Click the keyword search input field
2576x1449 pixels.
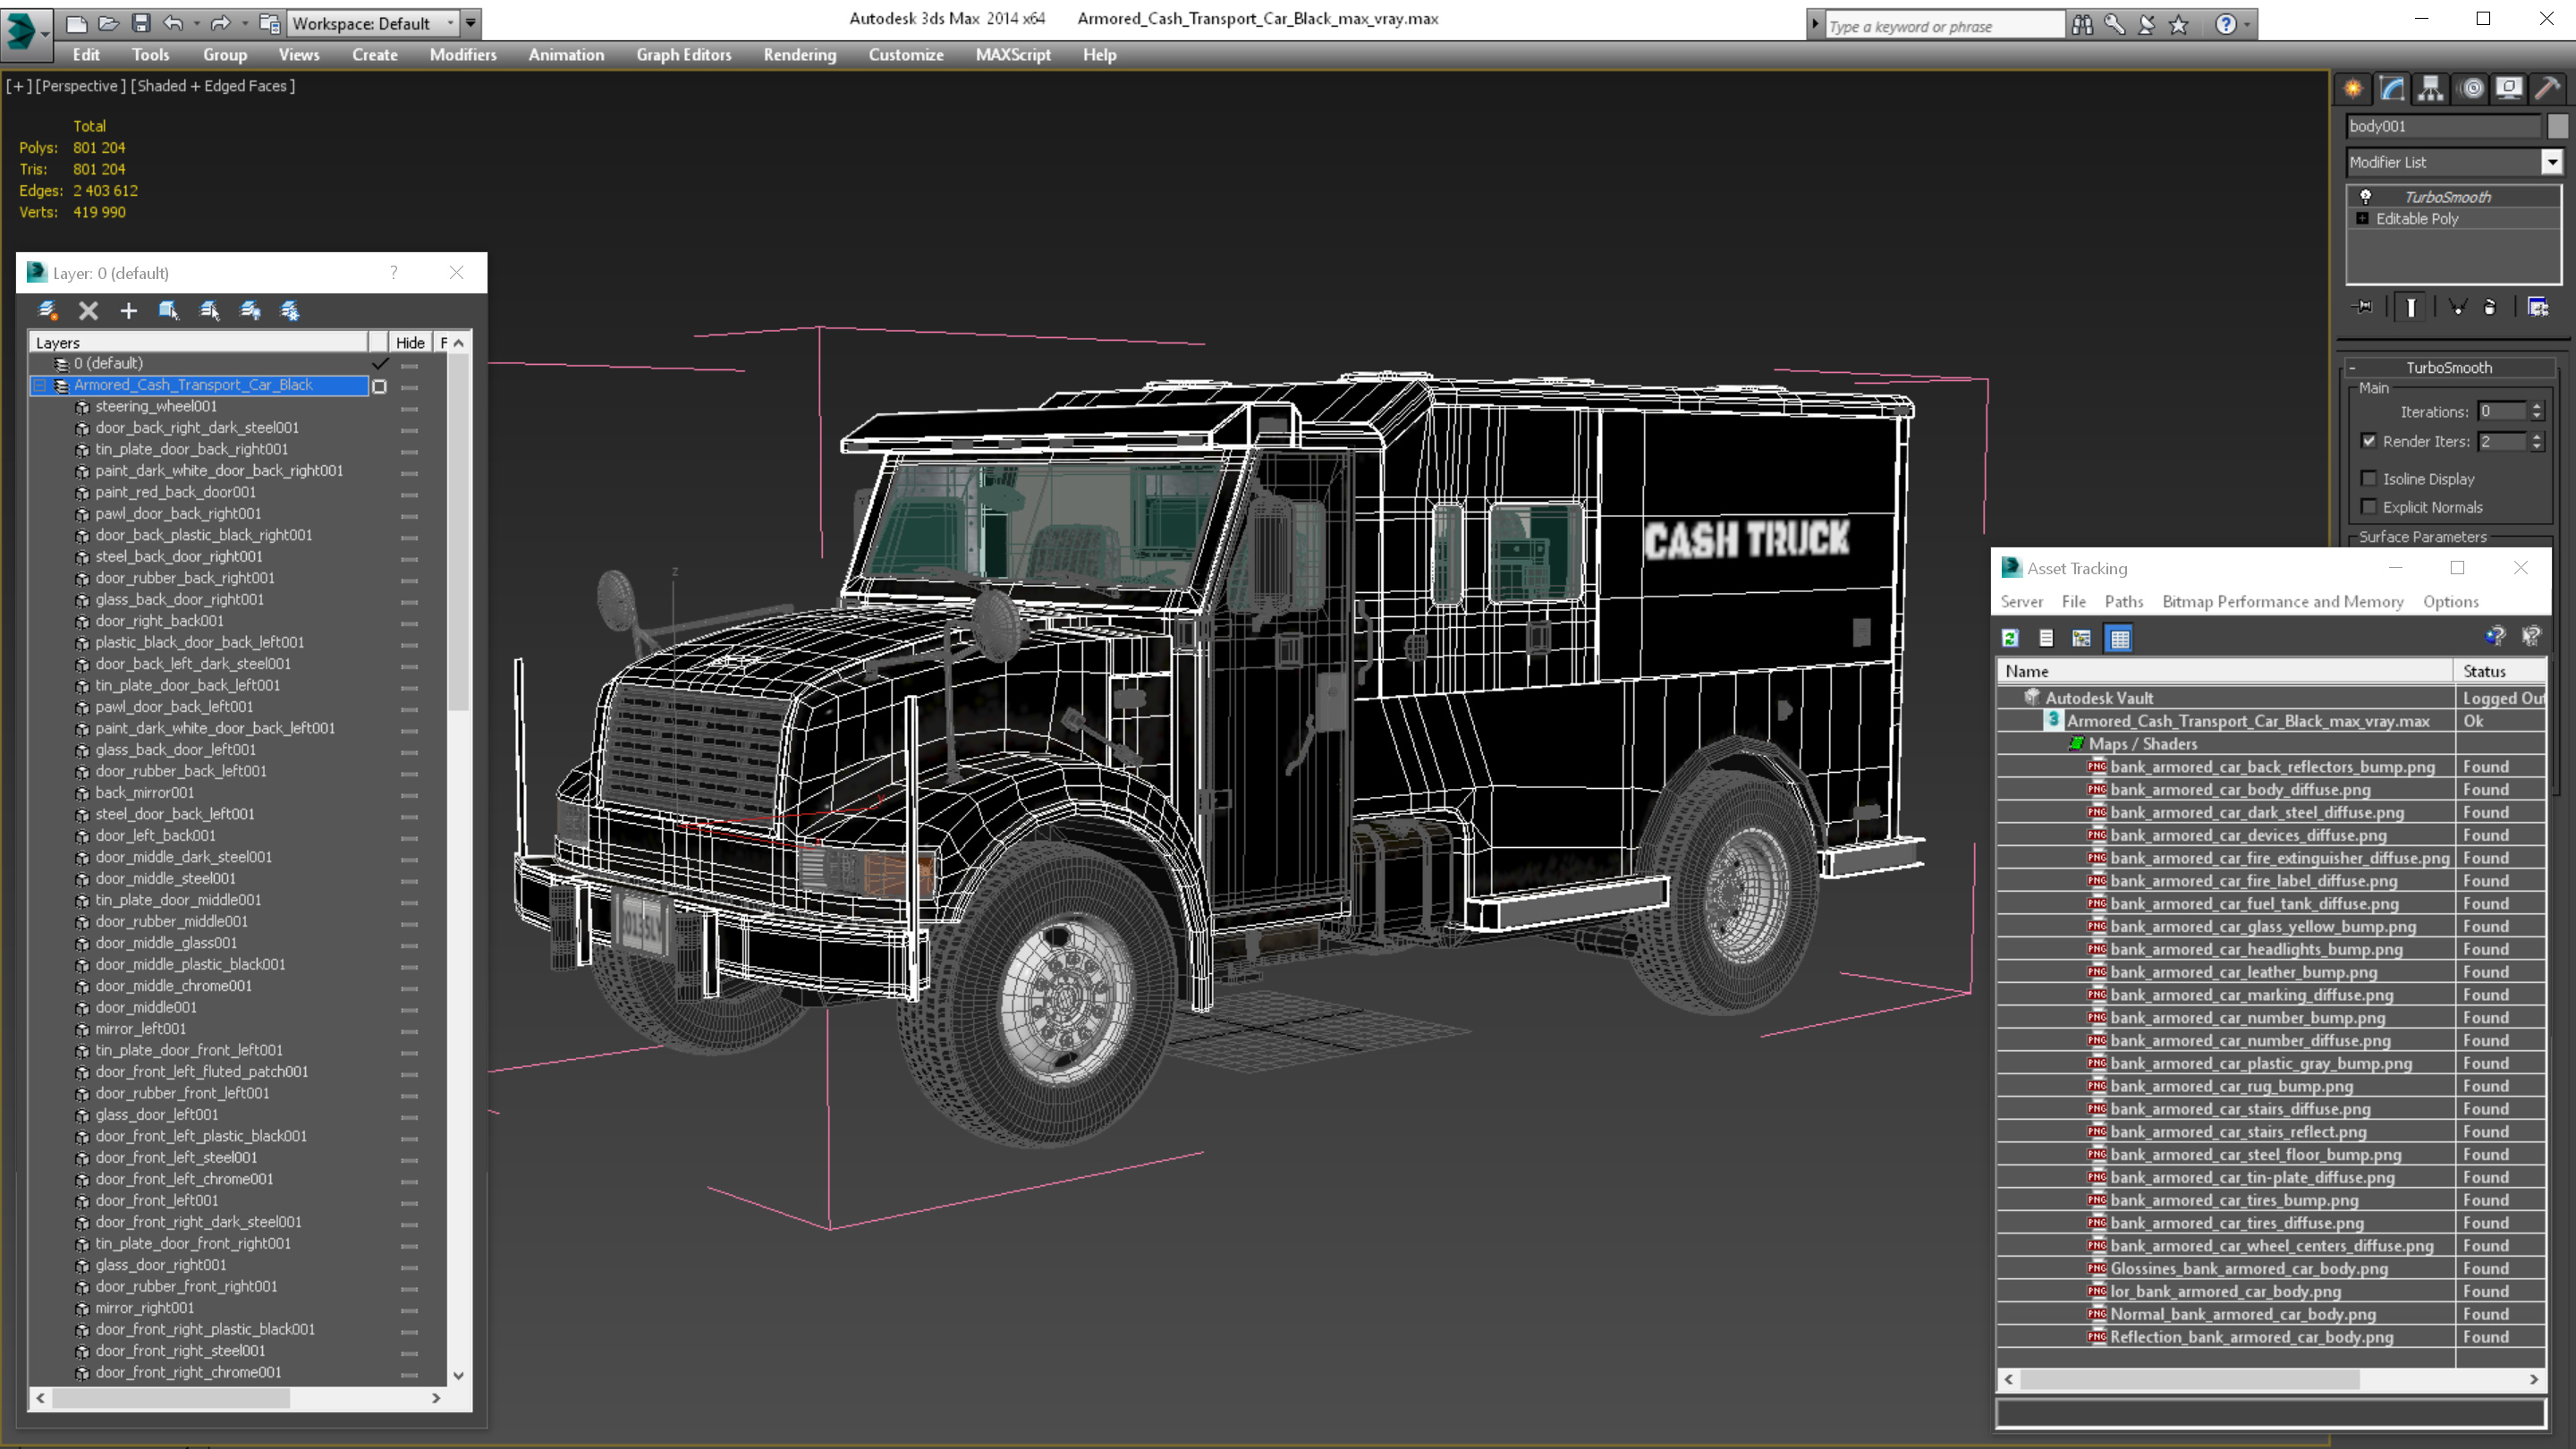click(x=1944, y=26)
